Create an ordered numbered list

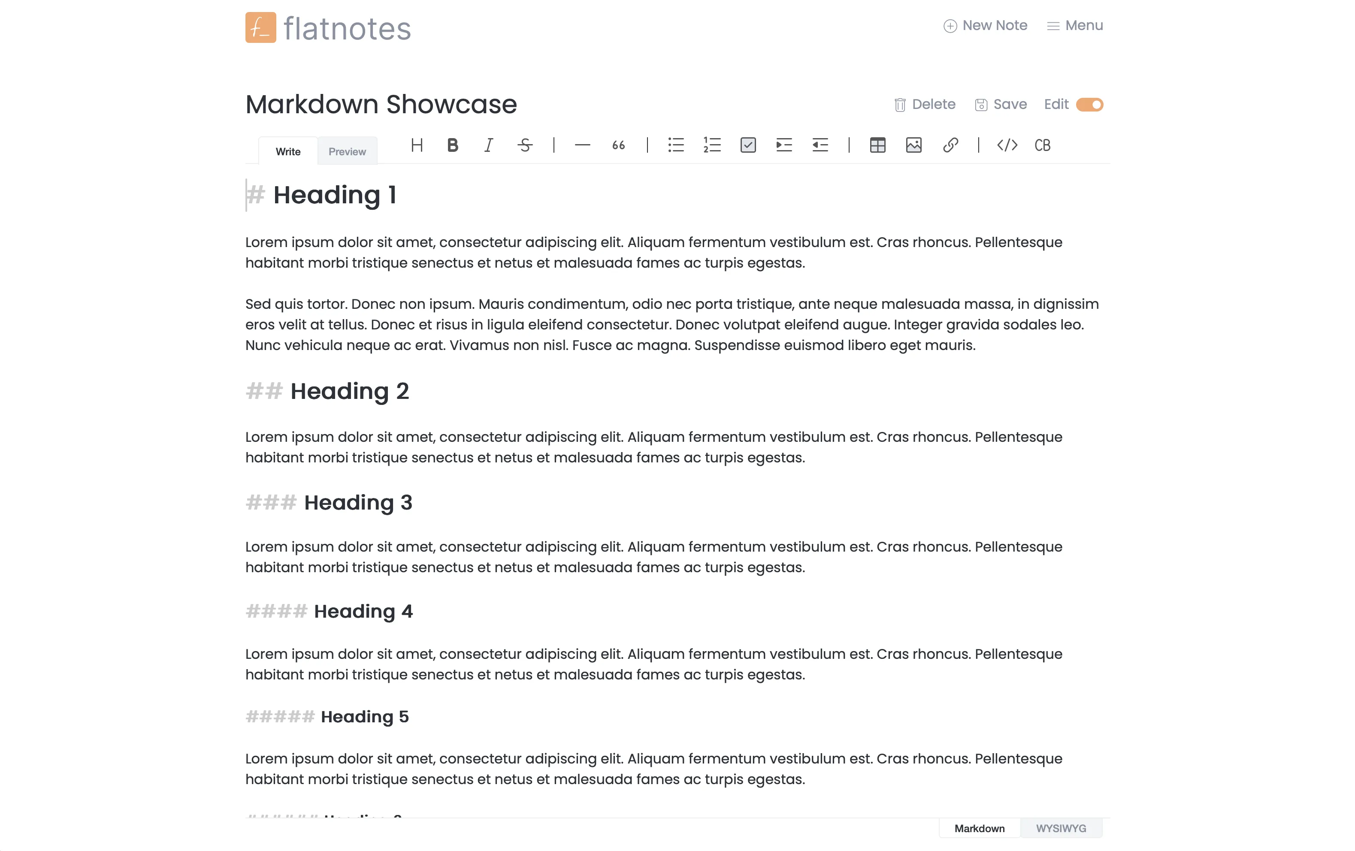click(712, 145)
